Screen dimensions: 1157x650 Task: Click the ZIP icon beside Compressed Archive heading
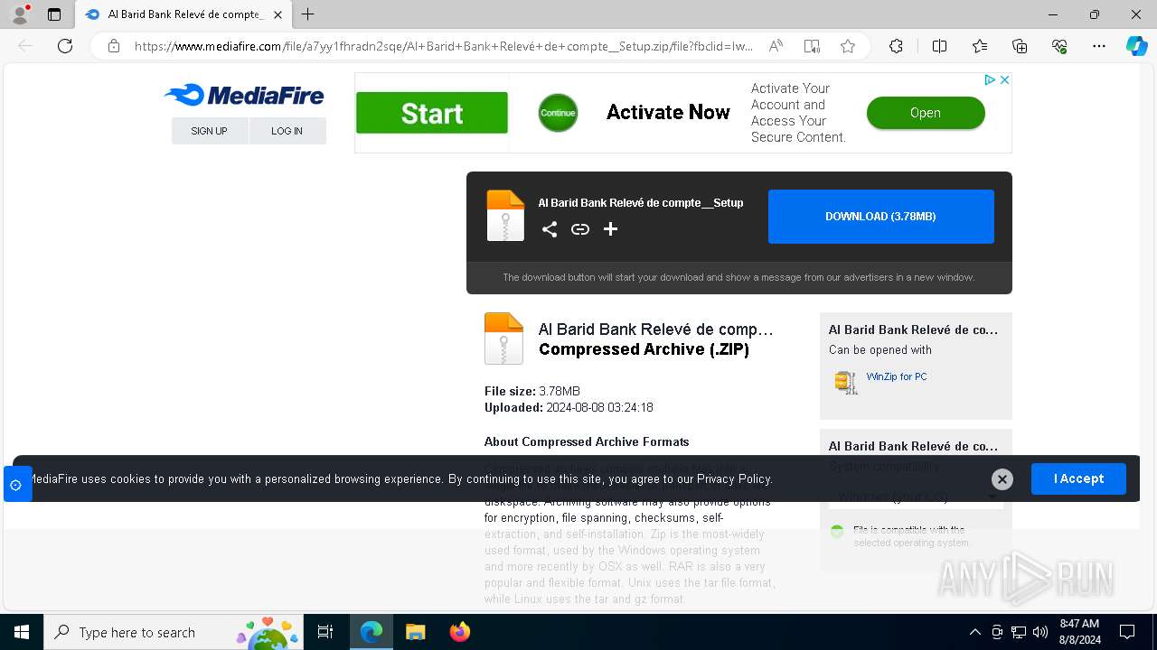coord(503,339)
